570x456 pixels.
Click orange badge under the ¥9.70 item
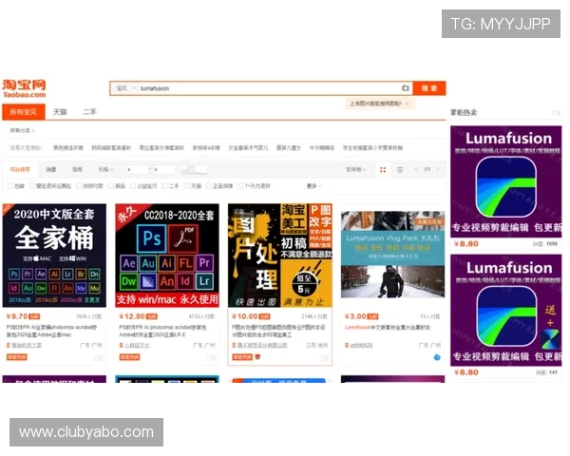(17, 357)
